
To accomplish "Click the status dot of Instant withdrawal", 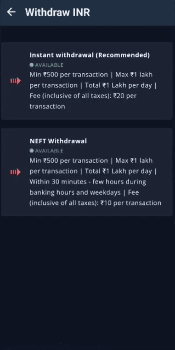I will click(32, 65).
